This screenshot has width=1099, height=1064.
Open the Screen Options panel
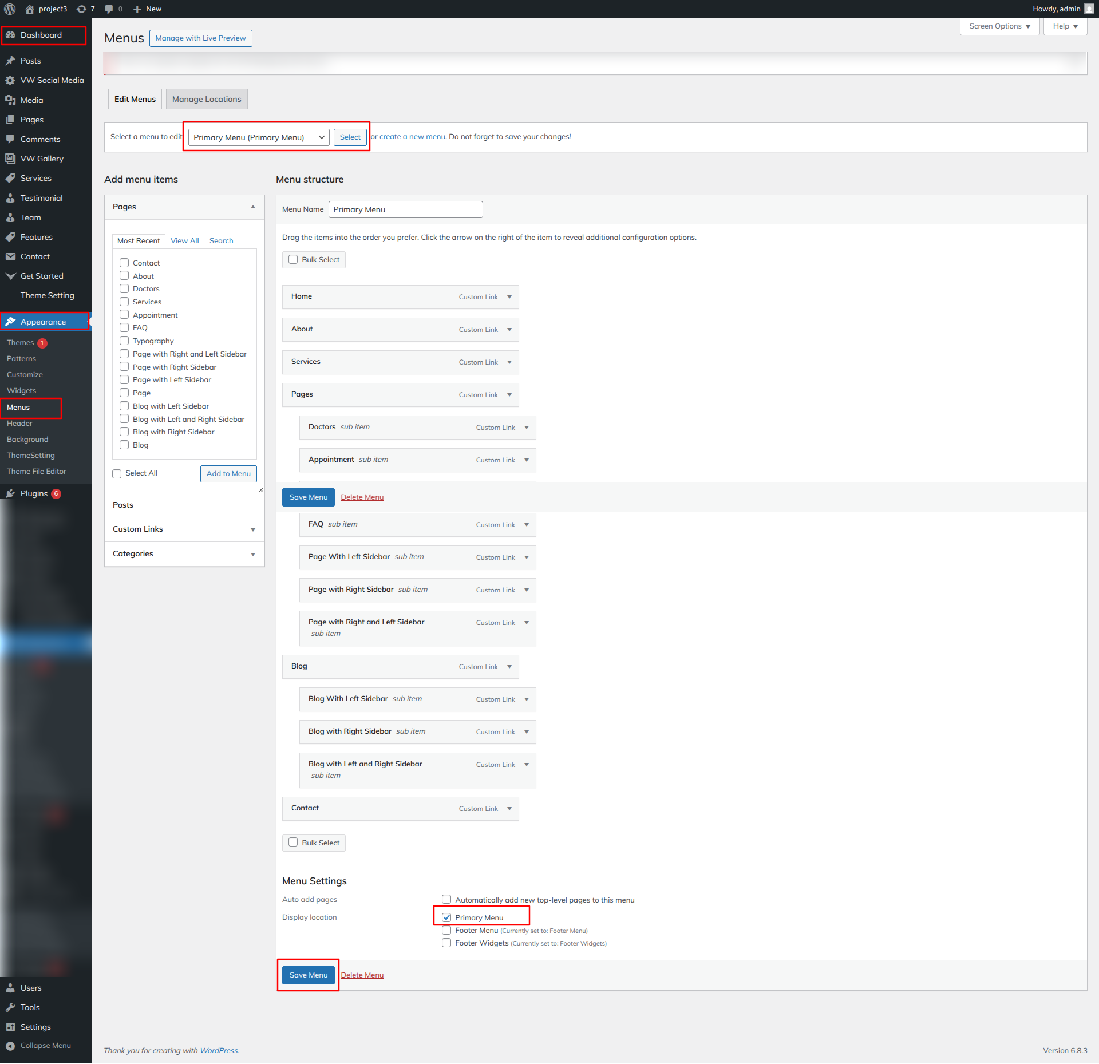click(999, 26)
